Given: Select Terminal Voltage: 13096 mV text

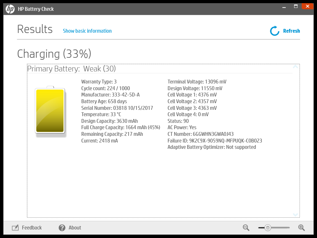Looking at the screenshot, I should click(x=197, y=82).
